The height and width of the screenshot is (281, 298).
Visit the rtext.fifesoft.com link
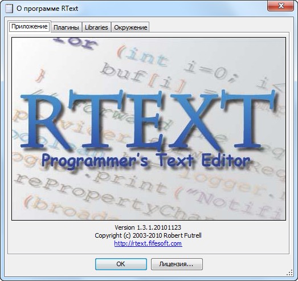[148, 243]
